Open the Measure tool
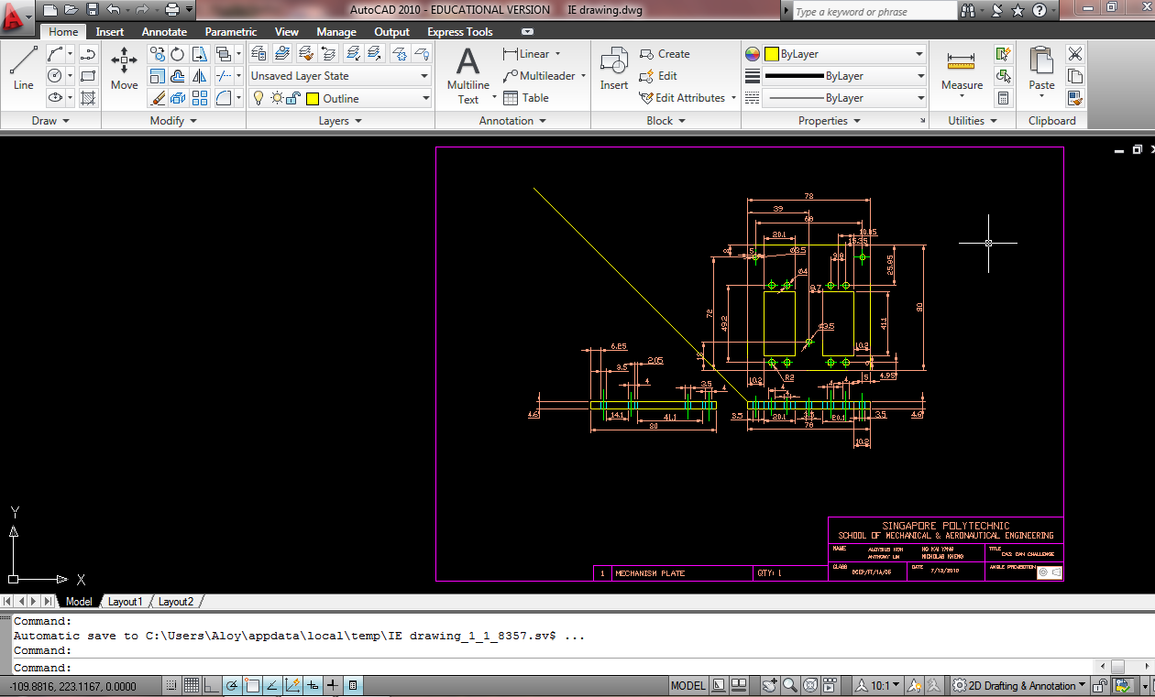The image size is (1155, 697). tap(961, 63)
